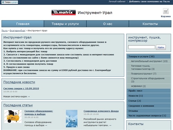Open article Силовое оборудование: помощь в выборе
This screenshot has width=173, height=130.
point(39,113)
